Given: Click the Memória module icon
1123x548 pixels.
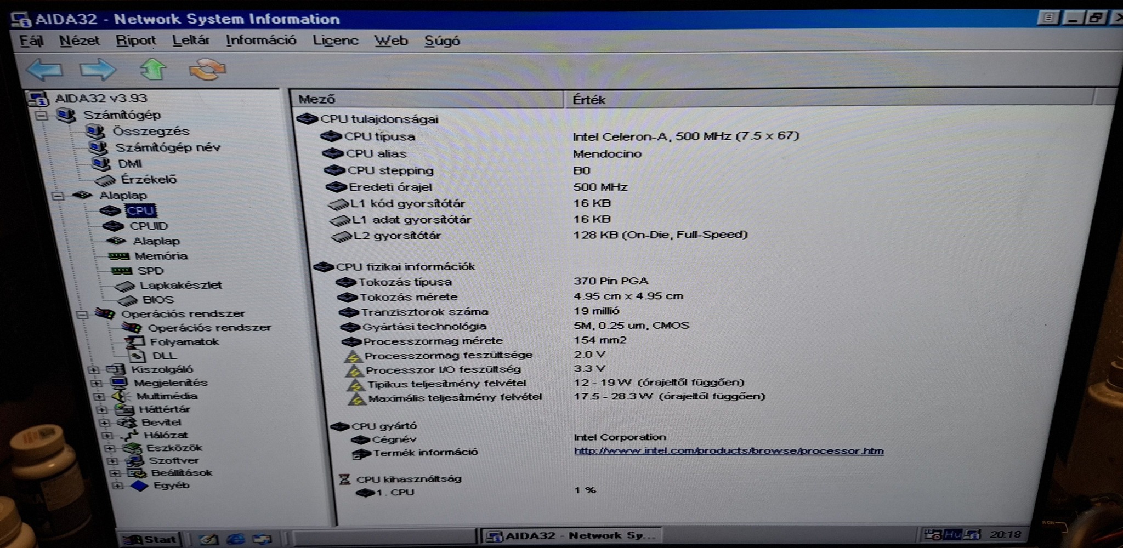Looking at the screenshot, I should coord(118,256).
